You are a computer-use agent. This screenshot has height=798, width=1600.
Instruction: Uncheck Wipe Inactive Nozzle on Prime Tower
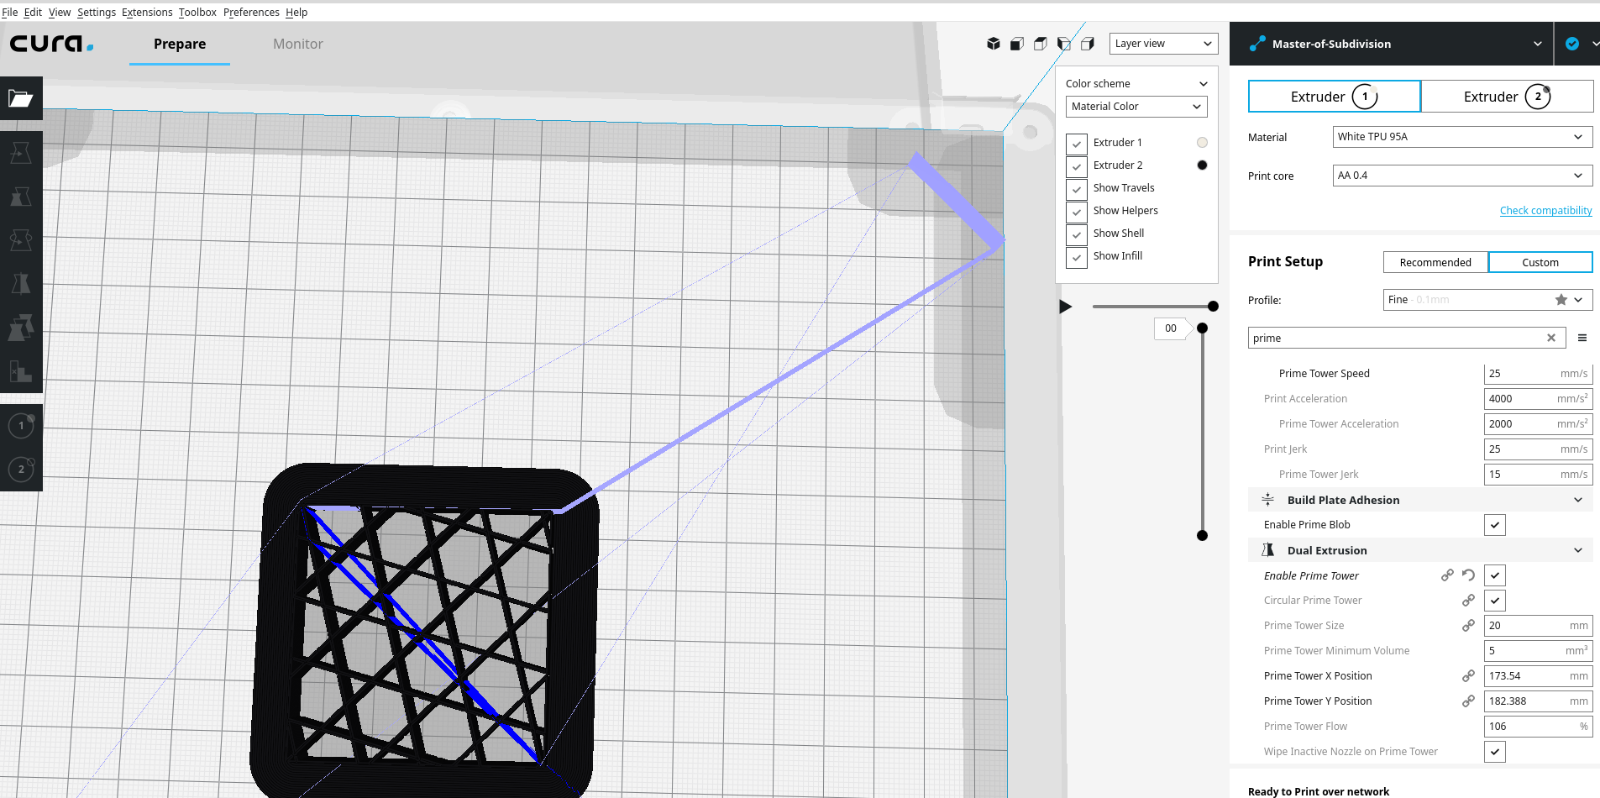tap(1494, 752)
